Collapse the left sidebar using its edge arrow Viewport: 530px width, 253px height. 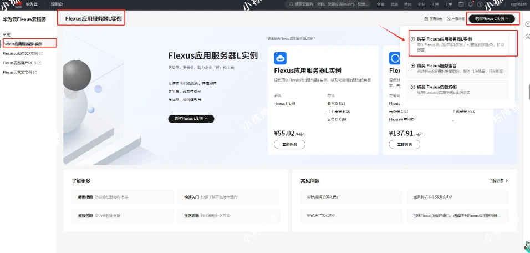(58, 139)
